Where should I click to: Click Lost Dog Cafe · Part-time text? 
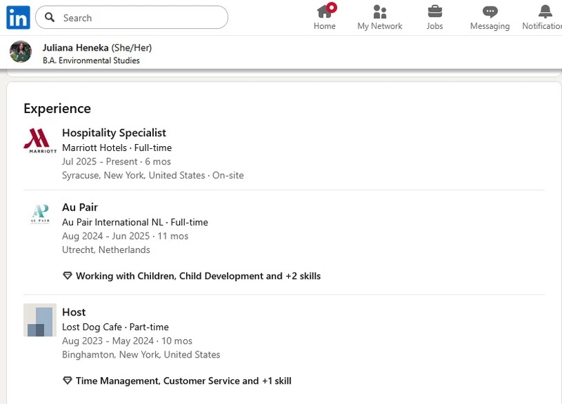(115, 327)
